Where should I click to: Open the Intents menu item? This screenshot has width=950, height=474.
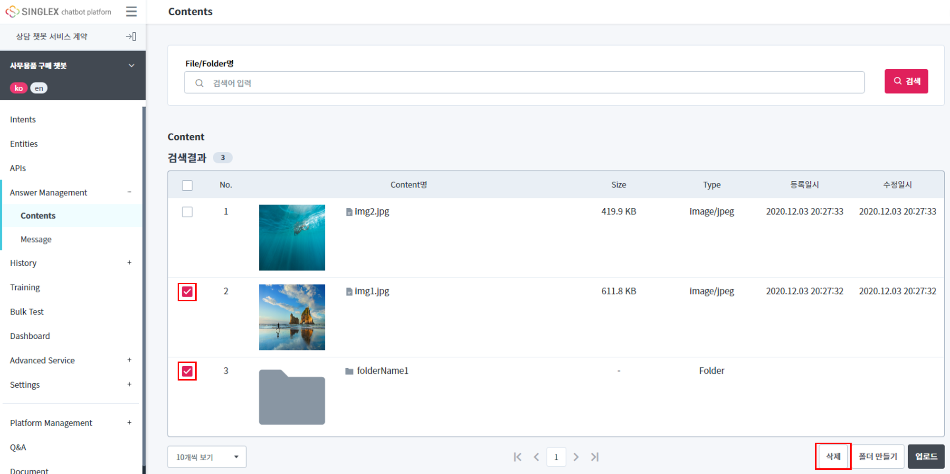coord(23,120)
